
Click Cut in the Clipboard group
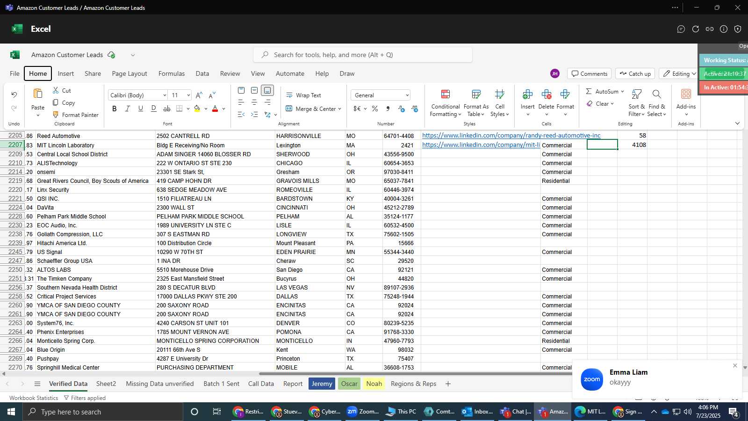(x=62, y=90)
